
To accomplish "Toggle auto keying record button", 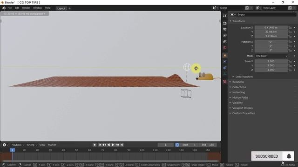I will pyautogui.click(x=95, y=145).
